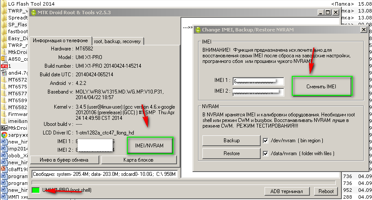Image resolution: width=372 pixels, height=200 pixels.
Task: Click the IMEI/NVRAM button
Action: point(149,146)
